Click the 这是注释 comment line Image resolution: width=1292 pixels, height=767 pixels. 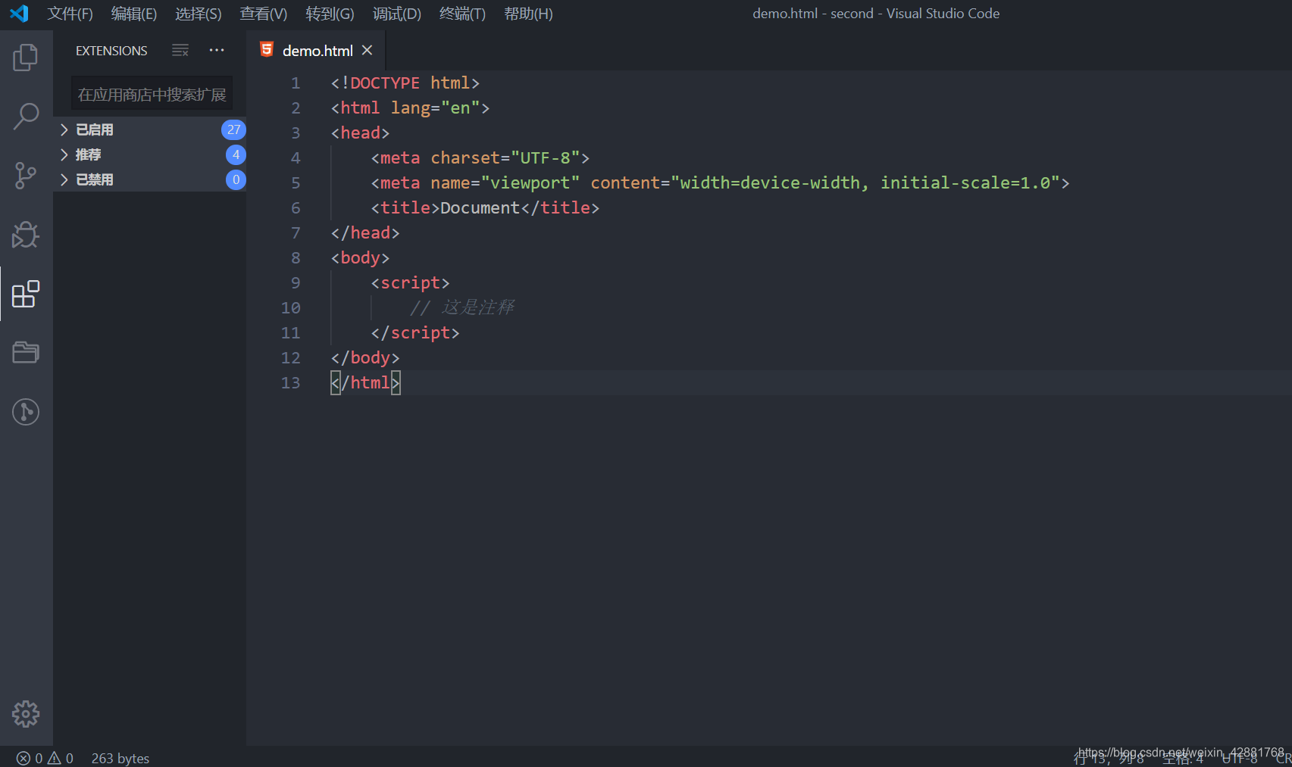pos(461,308)
